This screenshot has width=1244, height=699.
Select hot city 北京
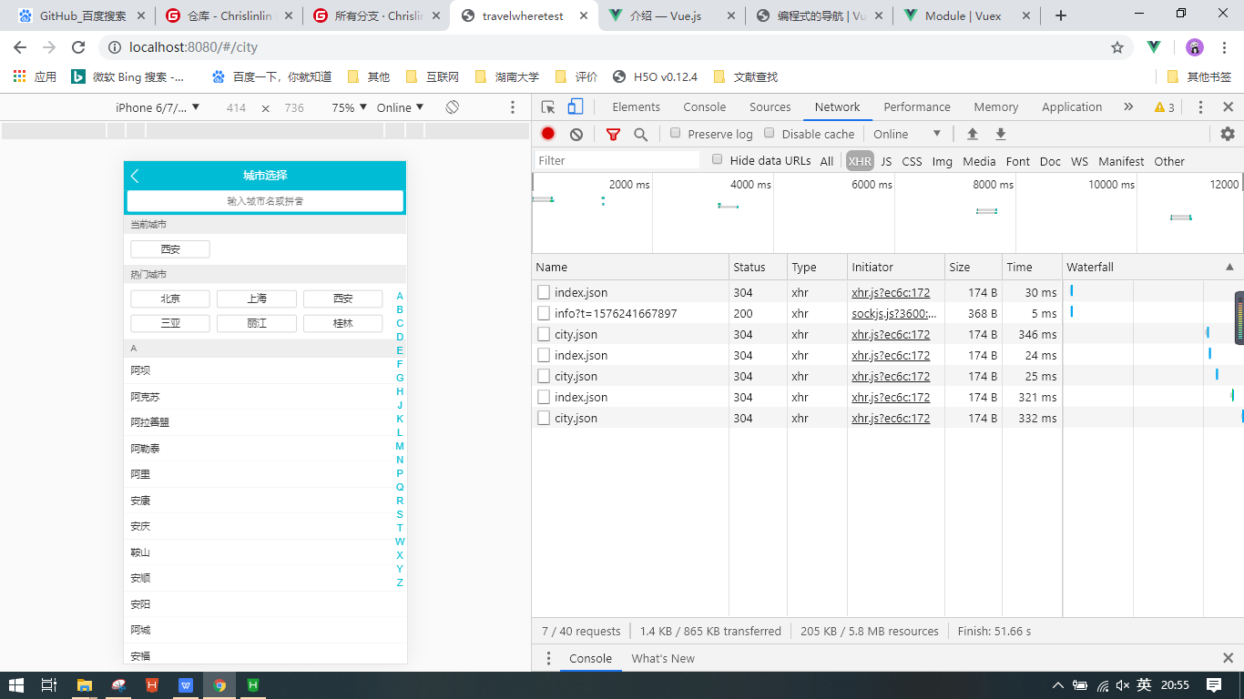tap(170, 299)
